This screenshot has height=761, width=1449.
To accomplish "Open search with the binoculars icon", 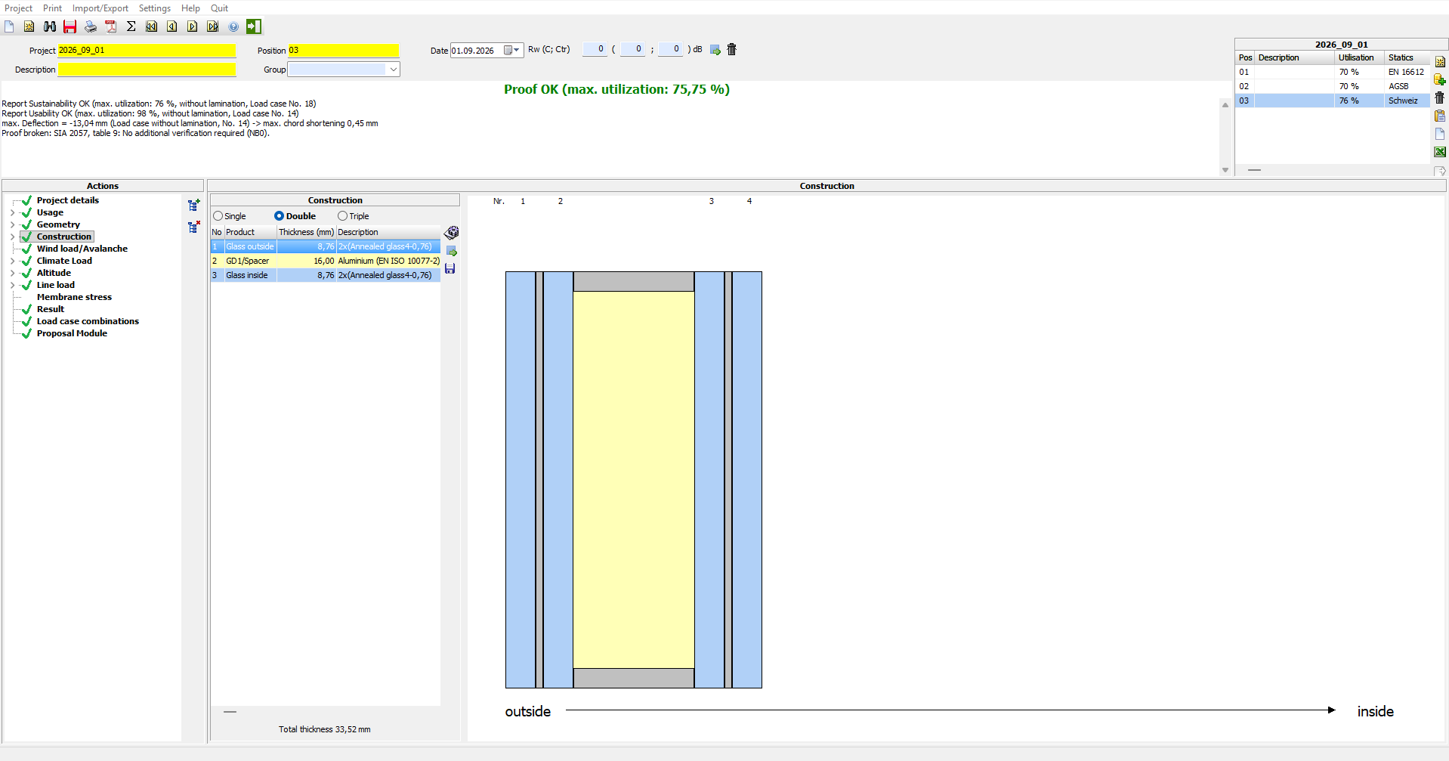I will 50,26.
